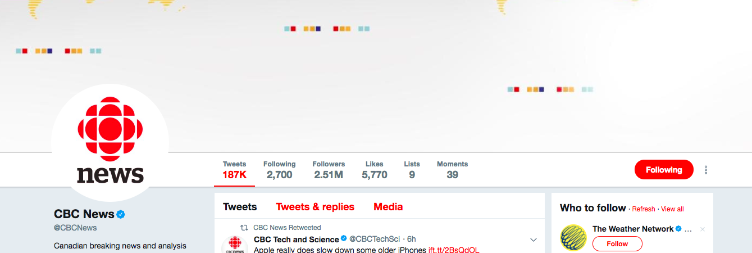This screenshot has width=752, height=253.
Task: View the 39 Moments
Action: tap(452, 170)
